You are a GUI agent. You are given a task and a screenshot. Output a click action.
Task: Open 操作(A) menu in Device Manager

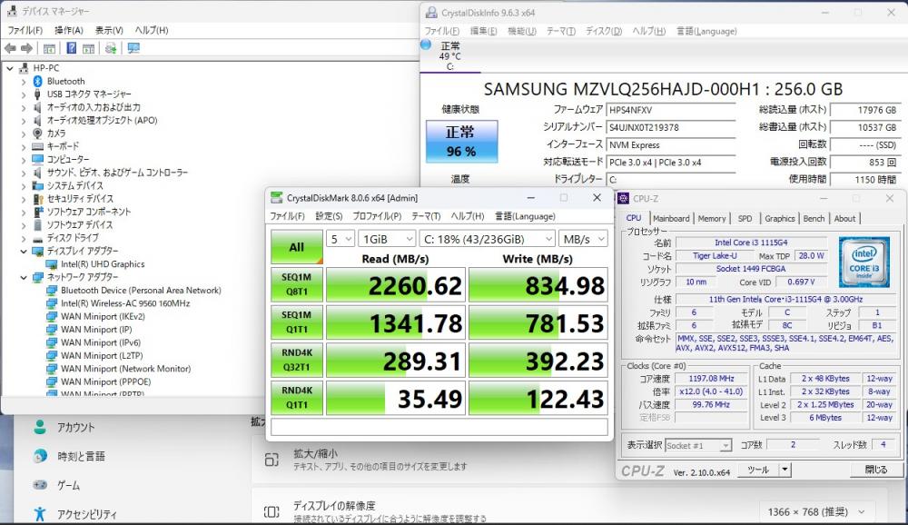tap(69, 30)
